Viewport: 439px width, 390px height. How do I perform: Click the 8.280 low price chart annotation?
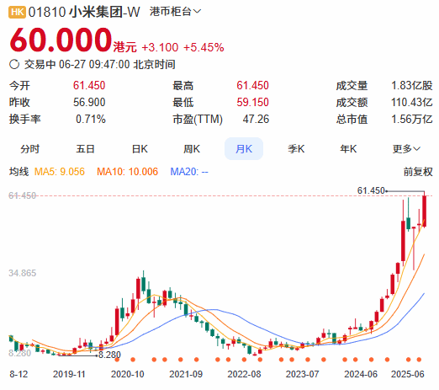109,355
